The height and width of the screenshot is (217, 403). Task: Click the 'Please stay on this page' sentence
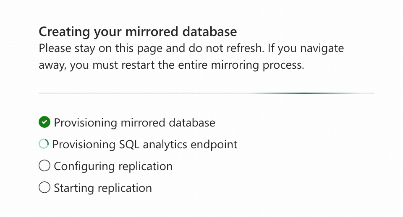pyautogui.click(x=101, y=48)
